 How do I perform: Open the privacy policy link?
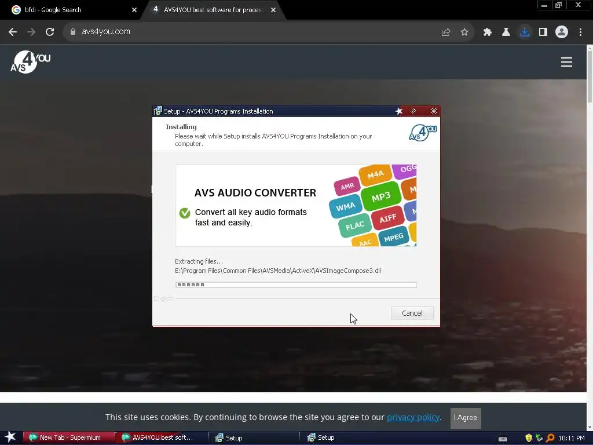tap(413, 417)
